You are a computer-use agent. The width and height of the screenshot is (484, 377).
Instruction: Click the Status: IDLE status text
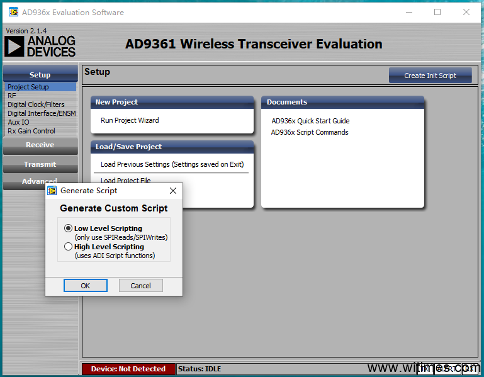point(200,369)
